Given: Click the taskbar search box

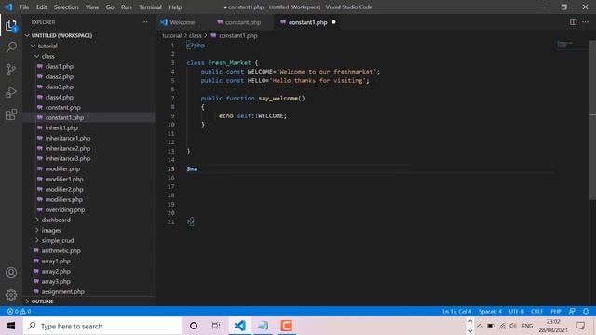Looking at the screenshot, I should pos(102,326).
